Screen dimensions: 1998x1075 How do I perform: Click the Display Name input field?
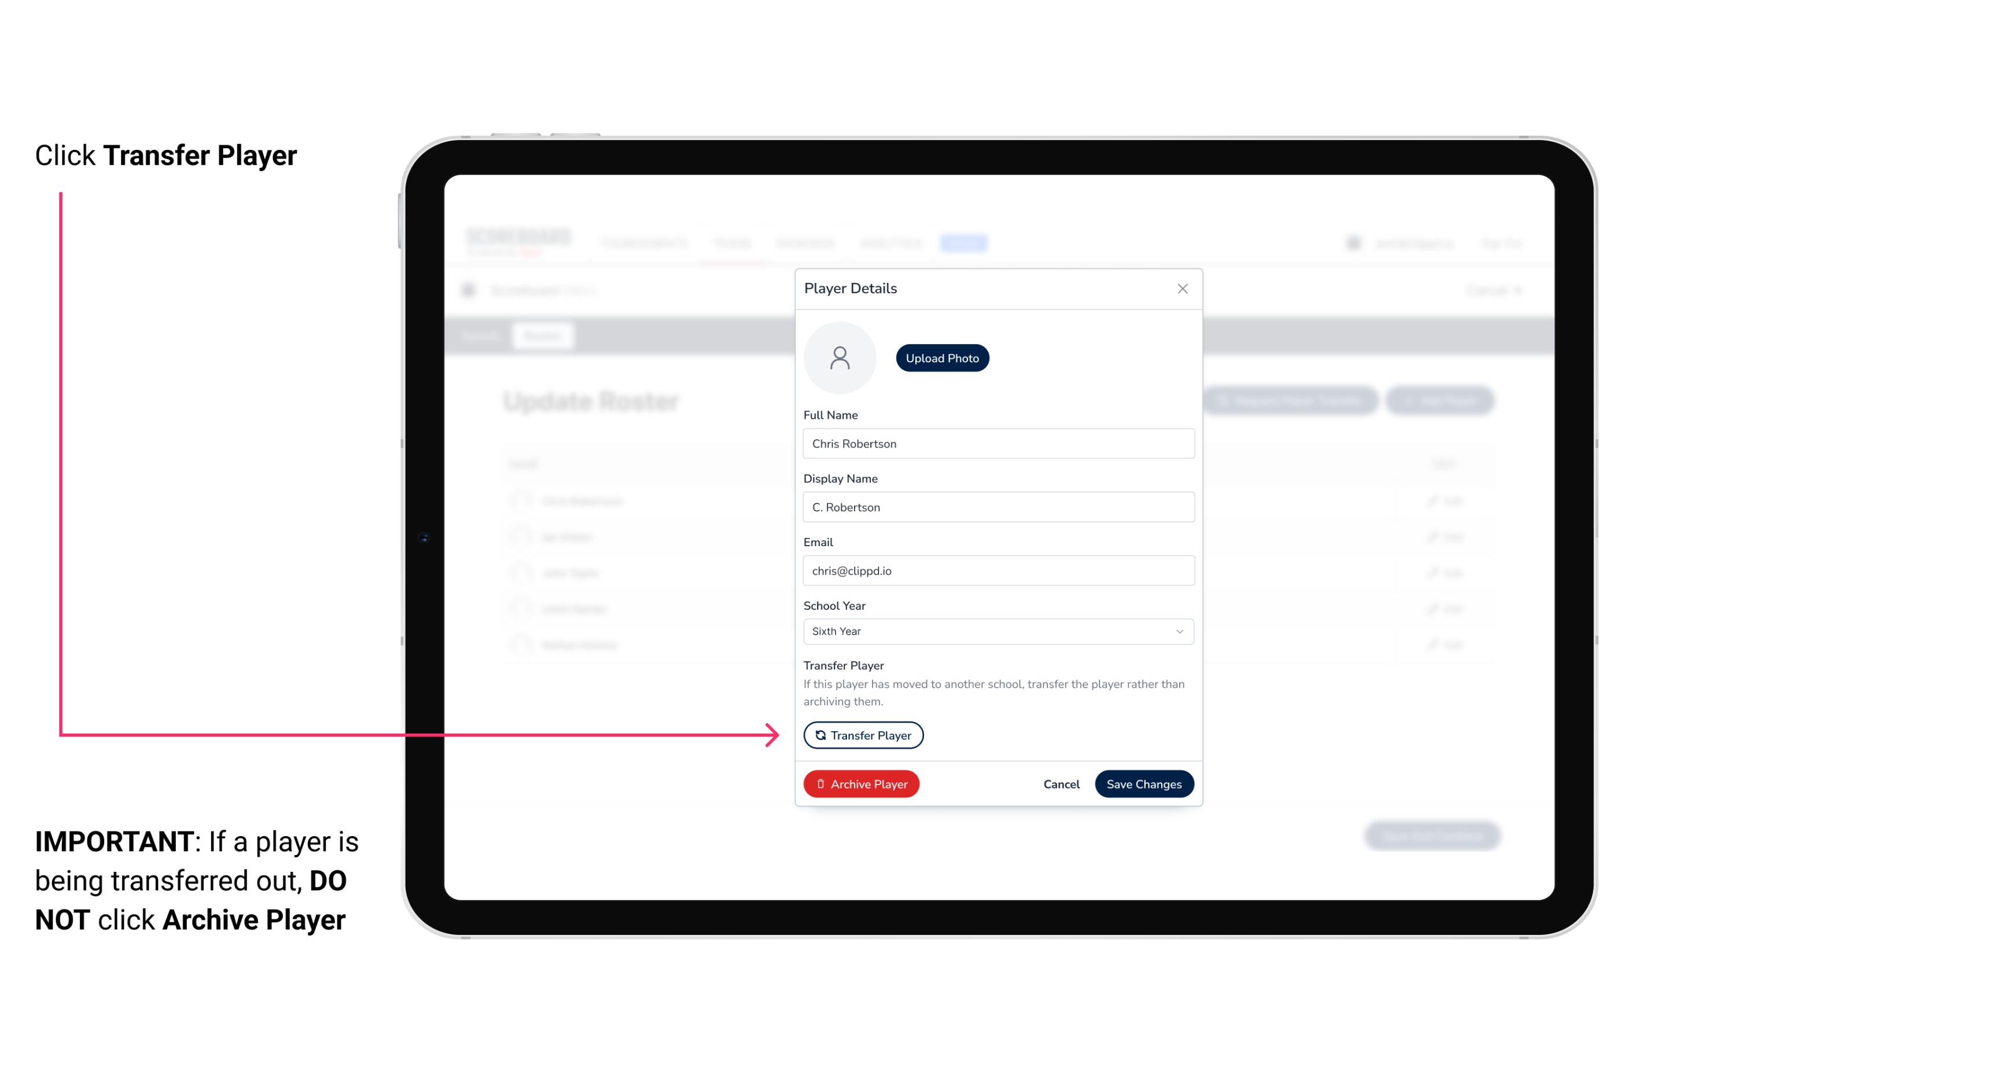click(x=997, y=507)
